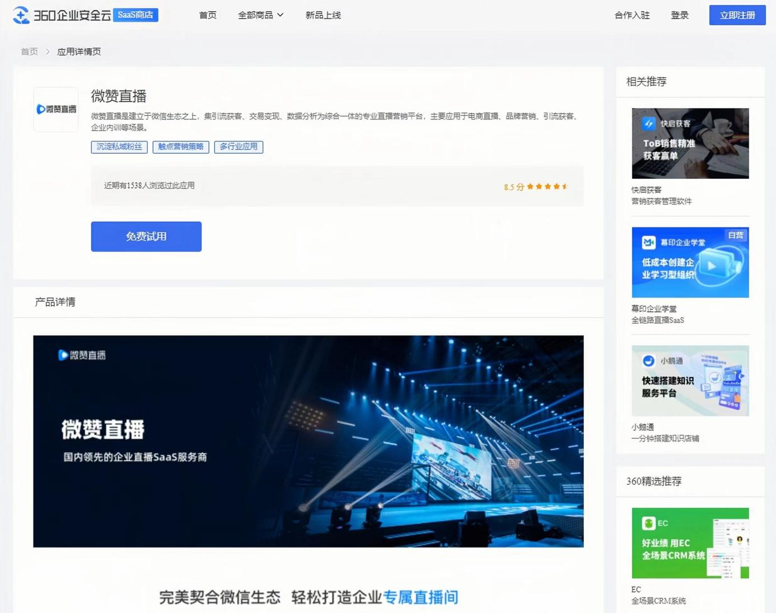Open the EC CRM thumbnail
This screenshot has width=776, height=613.
[690, 543]
